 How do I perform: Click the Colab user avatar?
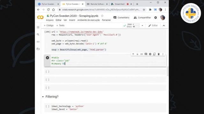tap(163, 18)
